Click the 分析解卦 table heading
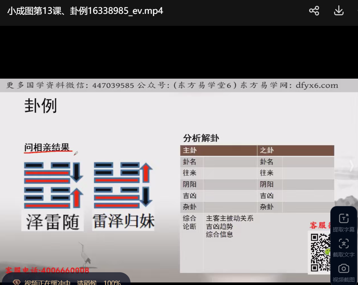The height and width of the screenshot is (285, 358). coord(201,138)
